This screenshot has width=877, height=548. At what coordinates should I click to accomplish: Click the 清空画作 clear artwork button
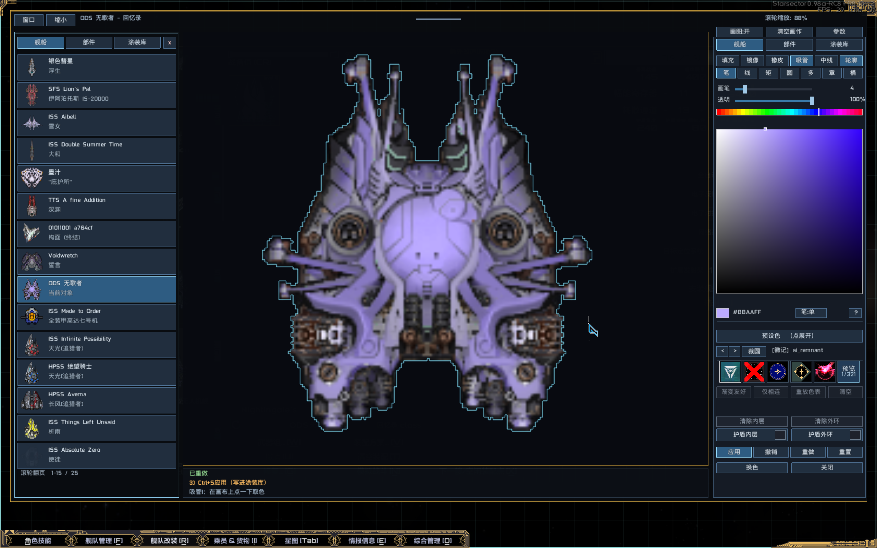point(789,32)
